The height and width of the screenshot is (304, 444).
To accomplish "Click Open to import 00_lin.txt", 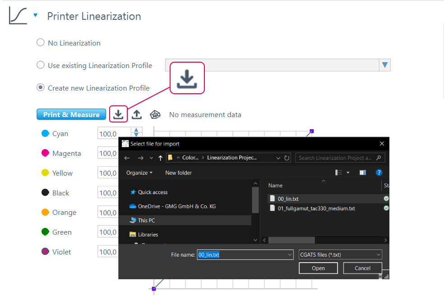I will (318, 268).
